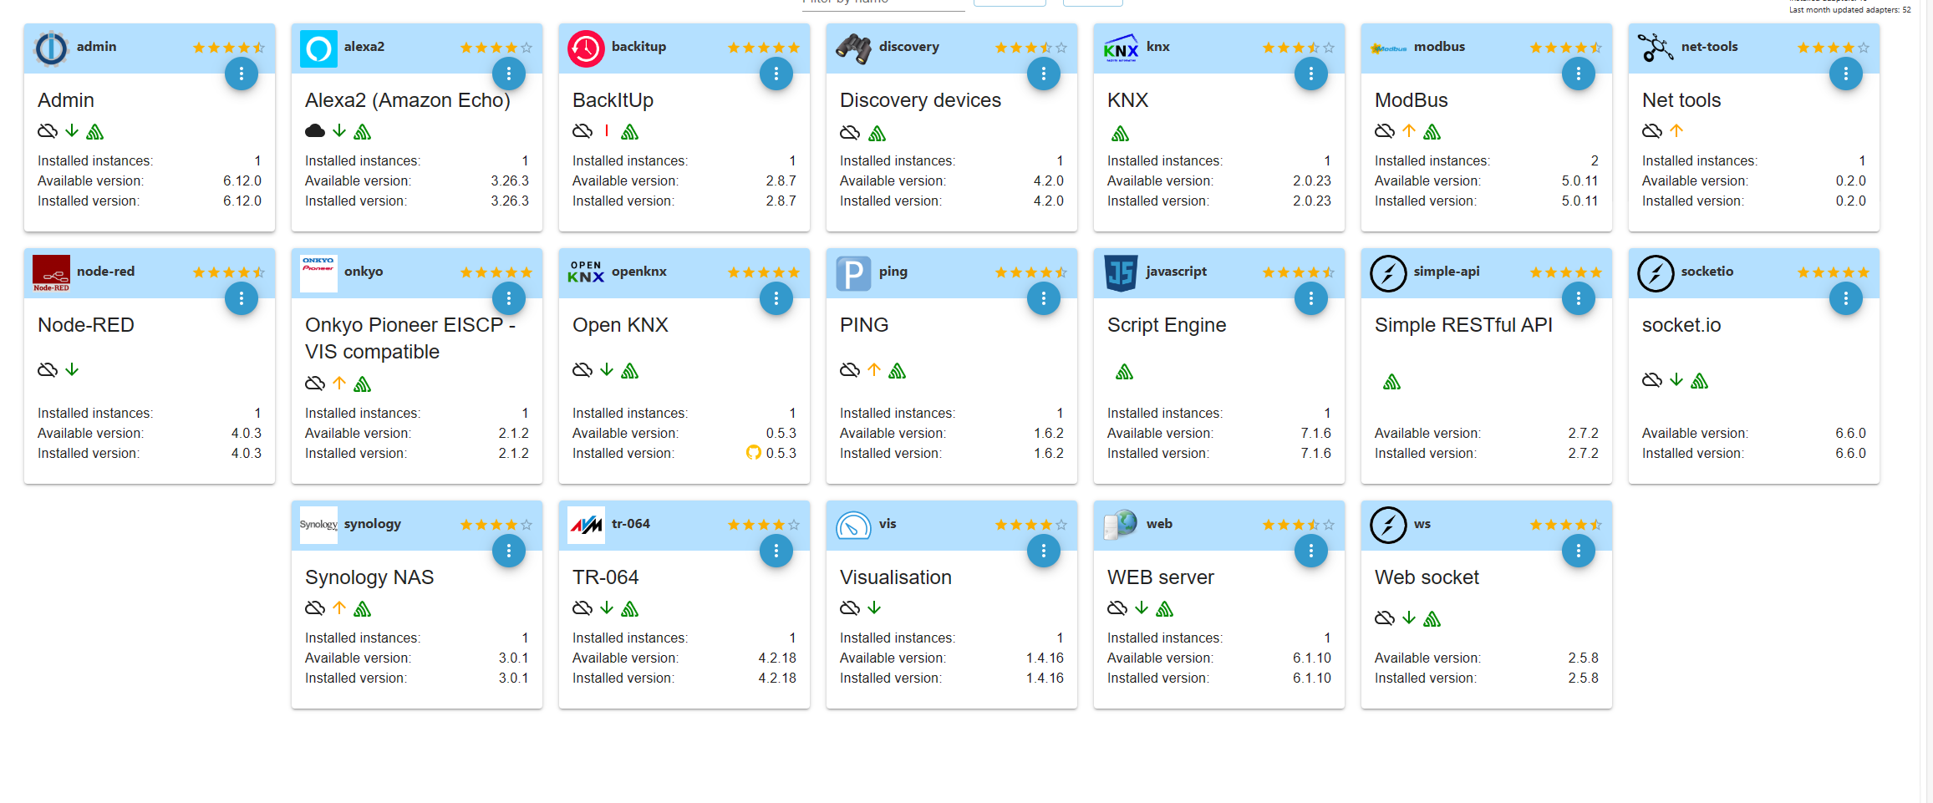Click the vis gauge icon
Screen dimensions: 1933x803
coord(853,526)
